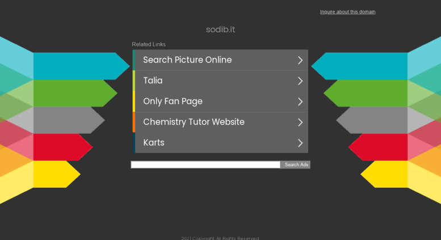Click the gray arrow banner on the left

(69, 120)
